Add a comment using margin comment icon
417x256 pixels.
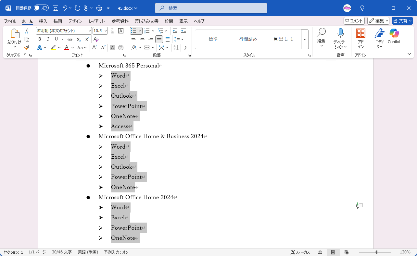pos(359,205)
